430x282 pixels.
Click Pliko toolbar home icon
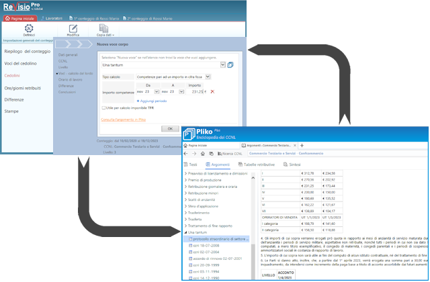pos(203,154)
